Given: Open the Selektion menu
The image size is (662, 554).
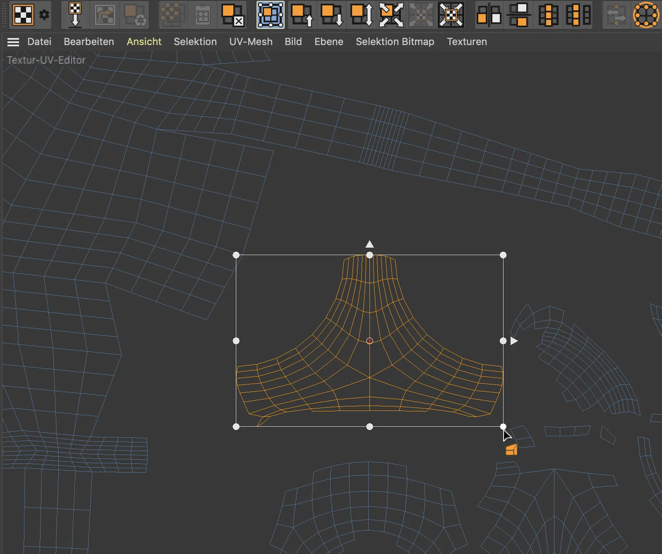Looking at the screenshot, I should pyautogui.click(x=195, y=42).
